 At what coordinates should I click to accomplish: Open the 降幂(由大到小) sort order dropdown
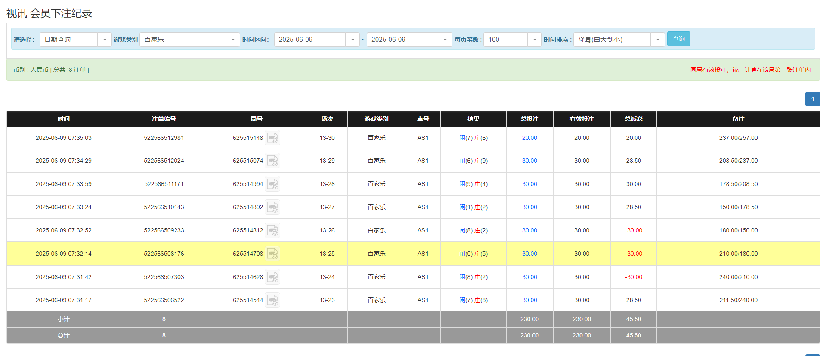tap(657, 40)
